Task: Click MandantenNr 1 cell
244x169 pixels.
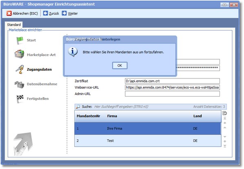Action: [x=78, y=128]
